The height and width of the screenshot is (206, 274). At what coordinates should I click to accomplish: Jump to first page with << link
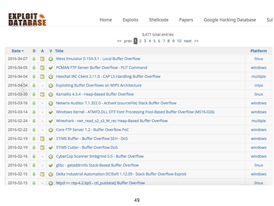(x=119, y=41)
